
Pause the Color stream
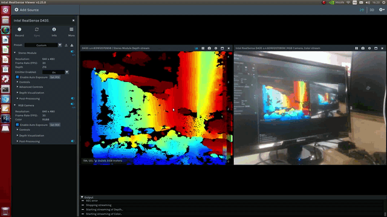[x=356, y=48]
